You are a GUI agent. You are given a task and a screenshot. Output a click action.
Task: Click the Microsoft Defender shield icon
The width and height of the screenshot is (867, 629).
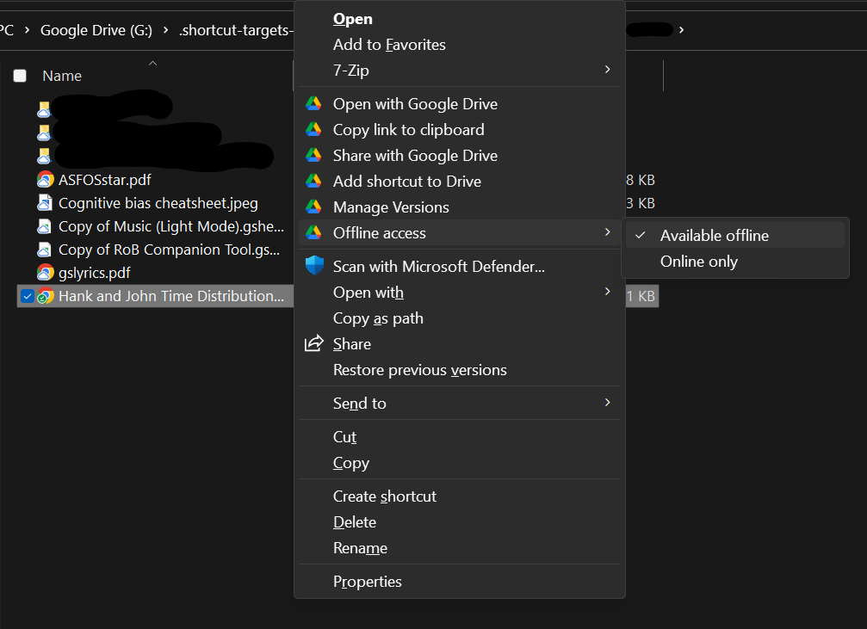pyautogui.click(x=314, y=267)
